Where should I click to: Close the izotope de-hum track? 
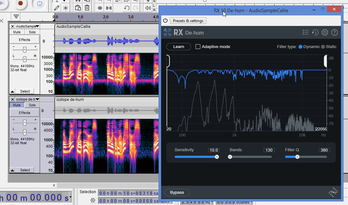pos(13,99)
